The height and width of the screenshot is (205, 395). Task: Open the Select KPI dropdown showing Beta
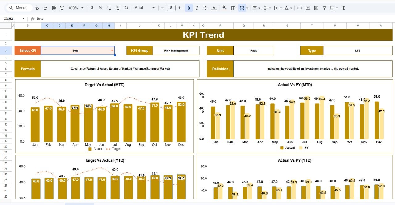click(112, 50)
